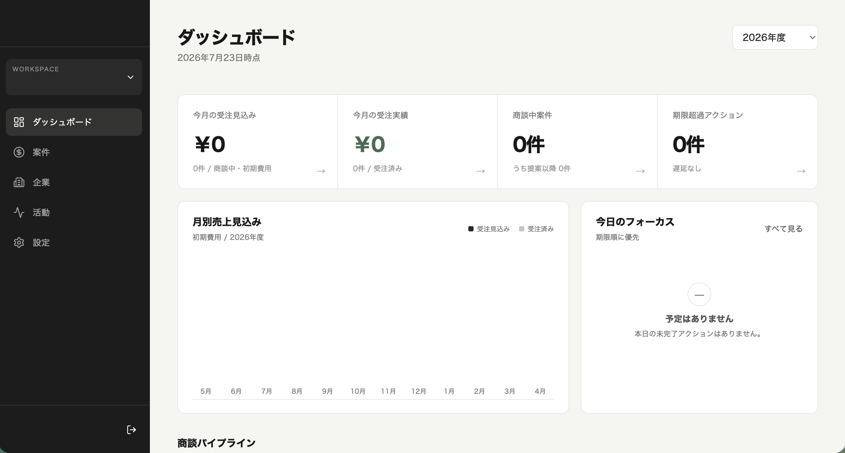Open the 活動 menu item
This screenshot has width=845, height=453.
click(74, 212)
